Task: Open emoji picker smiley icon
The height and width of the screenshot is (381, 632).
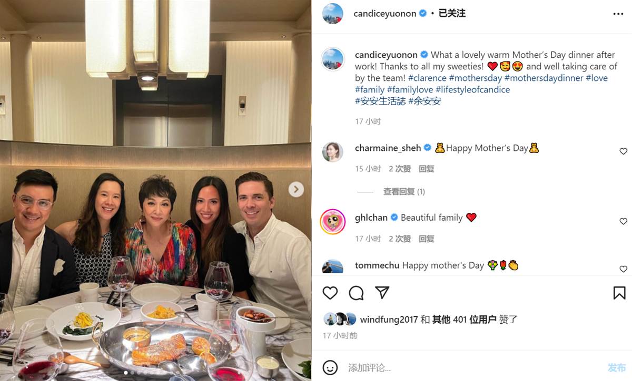Action: click(330, 367)
